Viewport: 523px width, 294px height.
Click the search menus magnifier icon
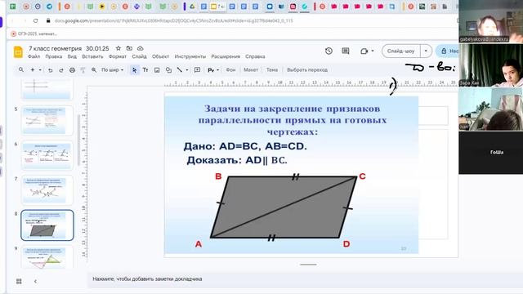point(21,69)
